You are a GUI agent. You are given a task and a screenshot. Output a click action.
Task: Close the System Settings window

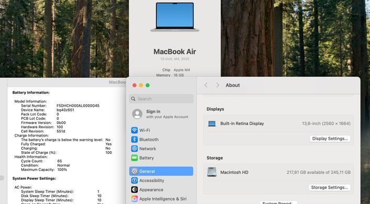click(x=134, y=85)
